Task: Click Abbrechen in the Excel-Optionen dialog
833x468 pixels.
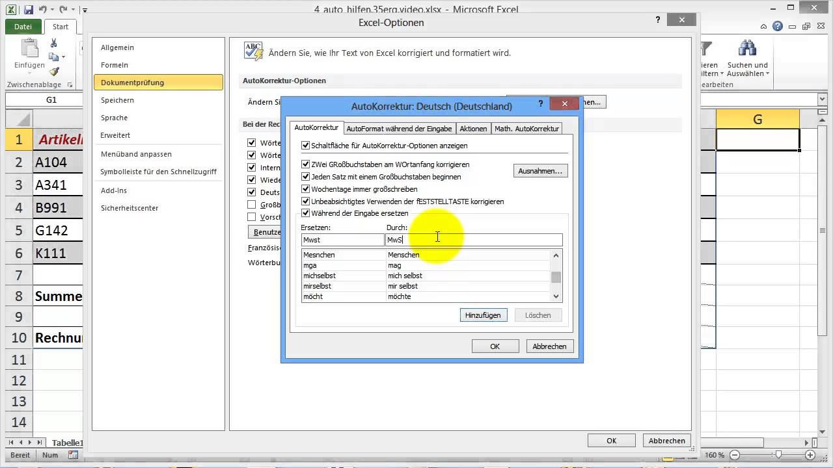Action: [666, 441]
